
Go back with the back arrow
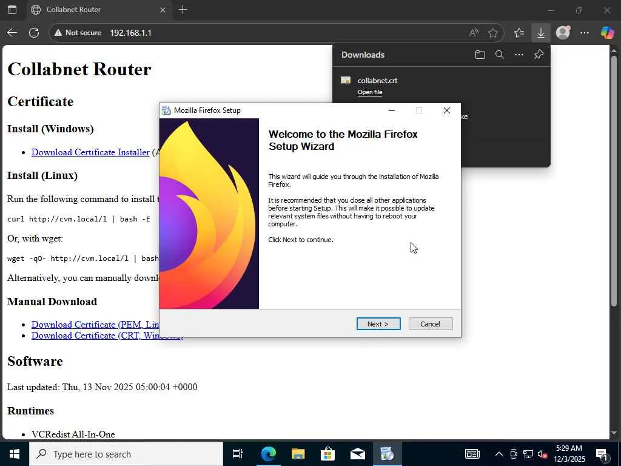tap(12, 33)
